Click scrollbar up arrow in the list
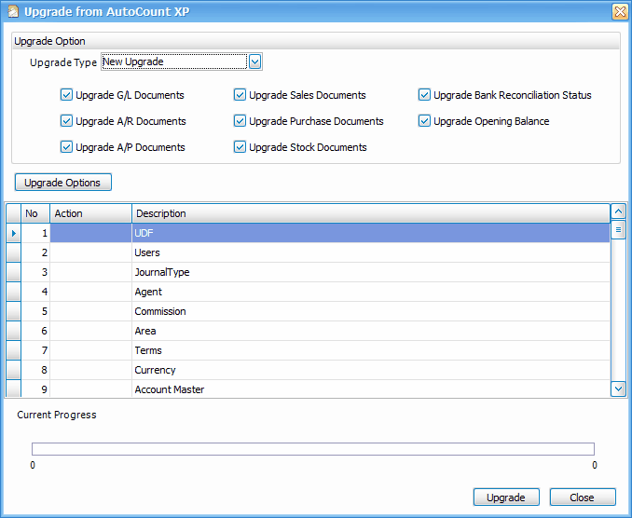The image size is (632, 518). point(618,212)
